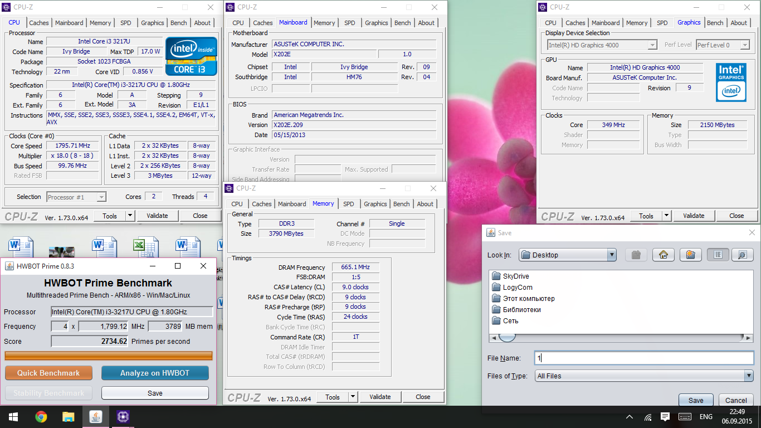Image resolution: width=761 pixels, height=428 pixels.
Task: Select the LogyCom folder
Action: (x=512, y=288)
